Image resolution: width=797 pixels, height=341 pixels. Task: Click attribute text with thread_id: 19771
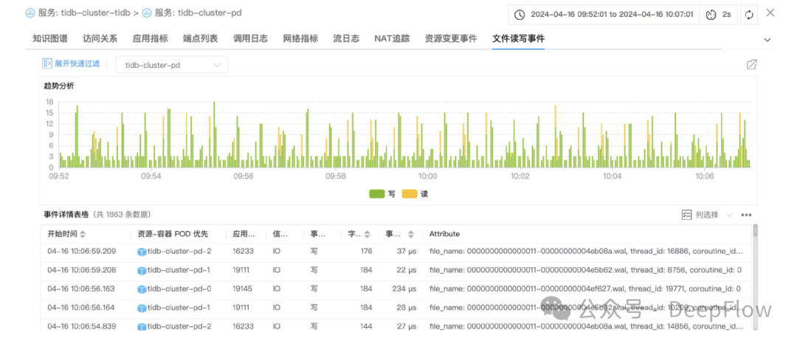click(584, 289)
